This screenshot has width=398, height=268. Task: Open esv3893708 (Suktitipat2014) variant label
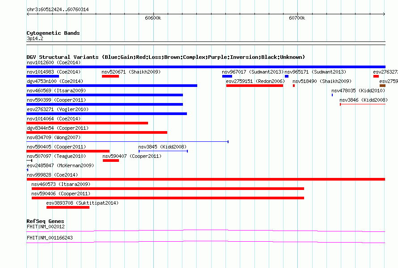(82, 203)
